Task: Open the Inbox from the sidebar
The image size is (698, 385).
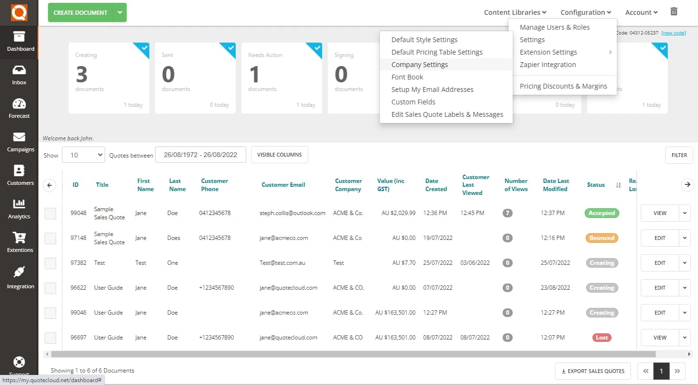Action: point(19,75)
